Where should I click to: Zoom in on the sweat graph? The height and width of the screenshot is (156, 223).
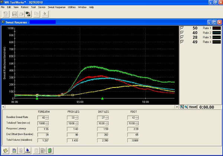[x=182, y=107]
